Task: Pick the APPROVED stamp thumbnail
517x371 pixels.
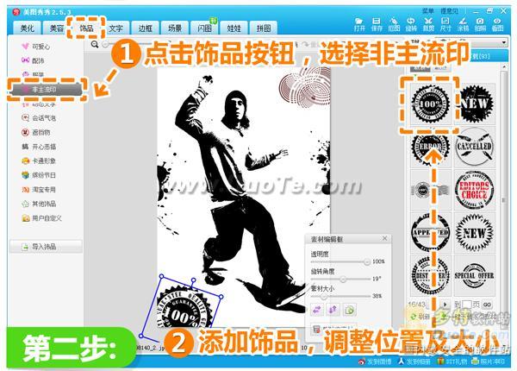Action: click(x=430, y=233)
